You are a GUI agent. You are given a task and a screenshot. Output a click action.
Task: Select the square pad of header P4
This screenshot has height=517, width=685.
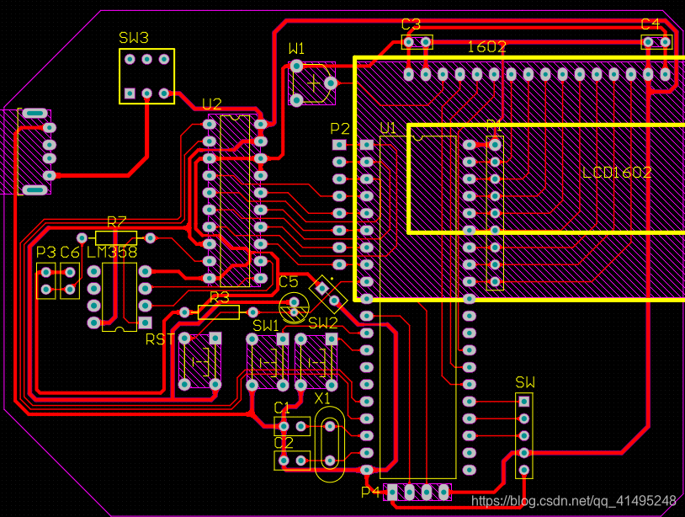pyautogui.click(x=392, y=493)
